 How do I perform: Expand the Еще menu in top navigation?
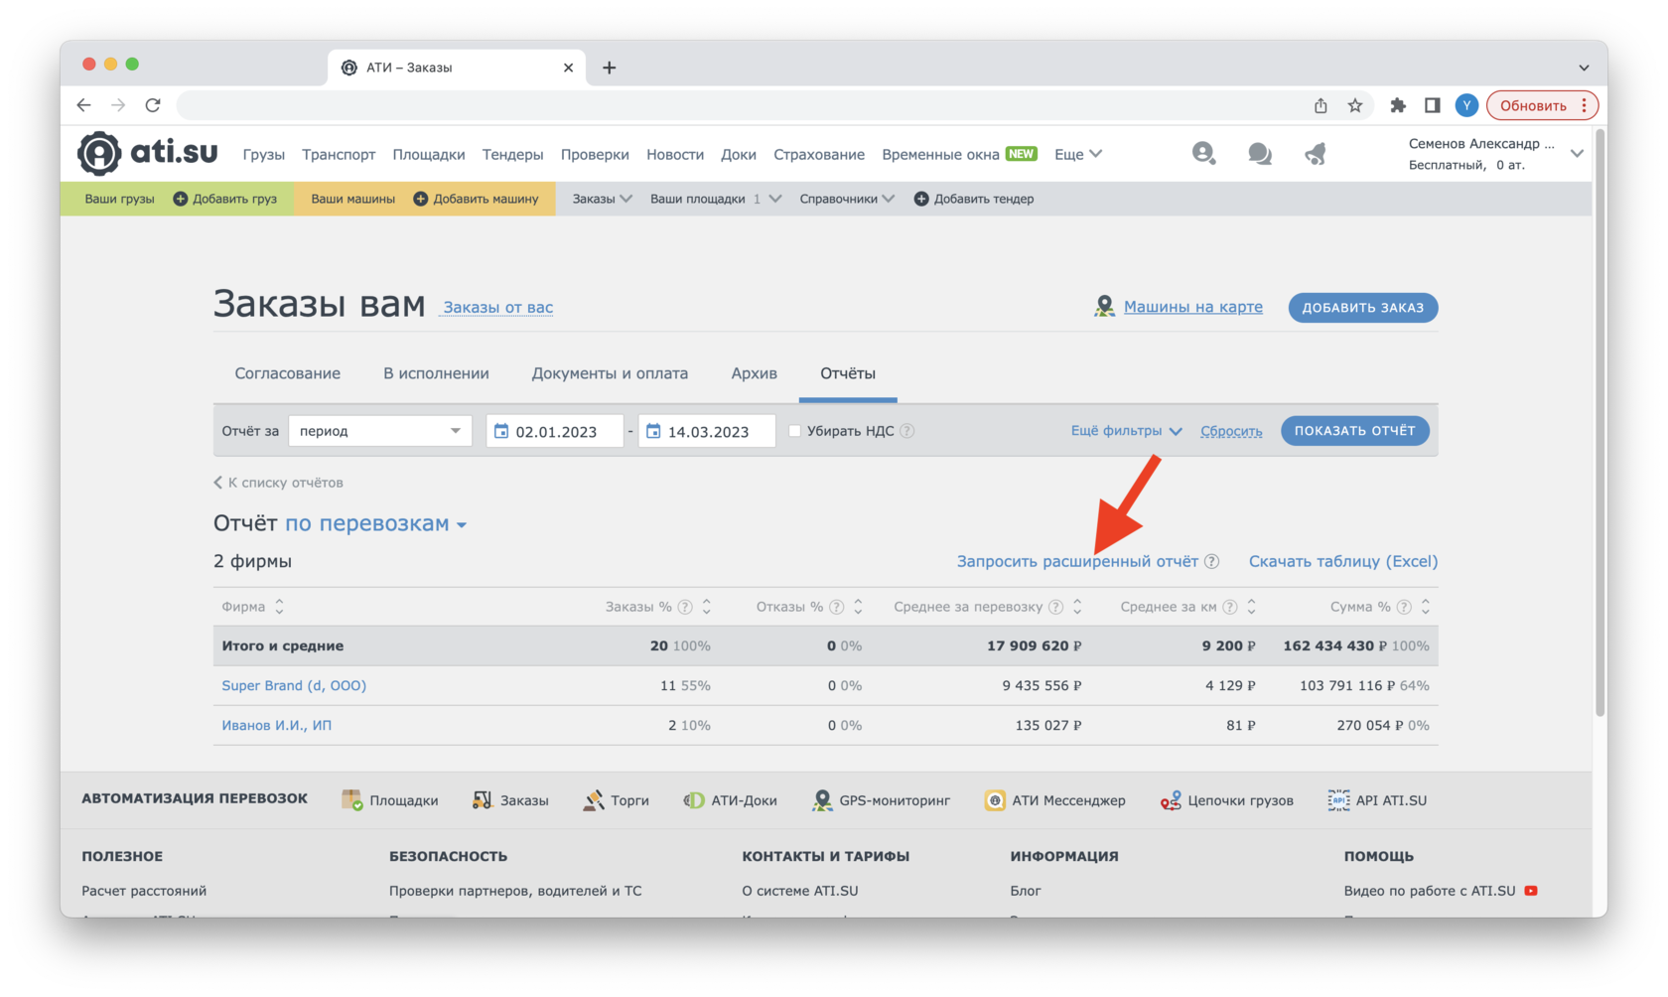click(x=1078, y=154)
